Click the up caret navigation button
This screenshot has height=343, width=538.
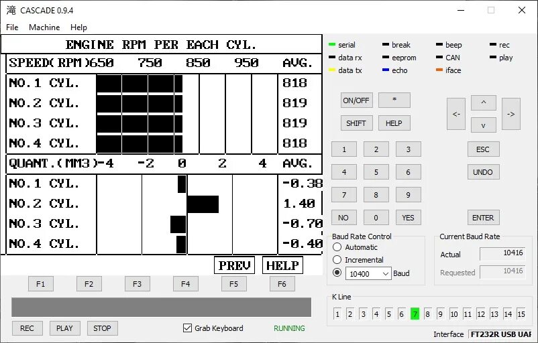pyautogui.click(x=484, y=102)
